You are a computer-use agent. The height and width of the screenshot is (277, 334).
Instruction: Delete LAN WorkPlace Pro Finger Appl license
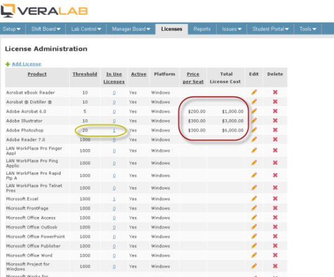(x=275, y=150)
